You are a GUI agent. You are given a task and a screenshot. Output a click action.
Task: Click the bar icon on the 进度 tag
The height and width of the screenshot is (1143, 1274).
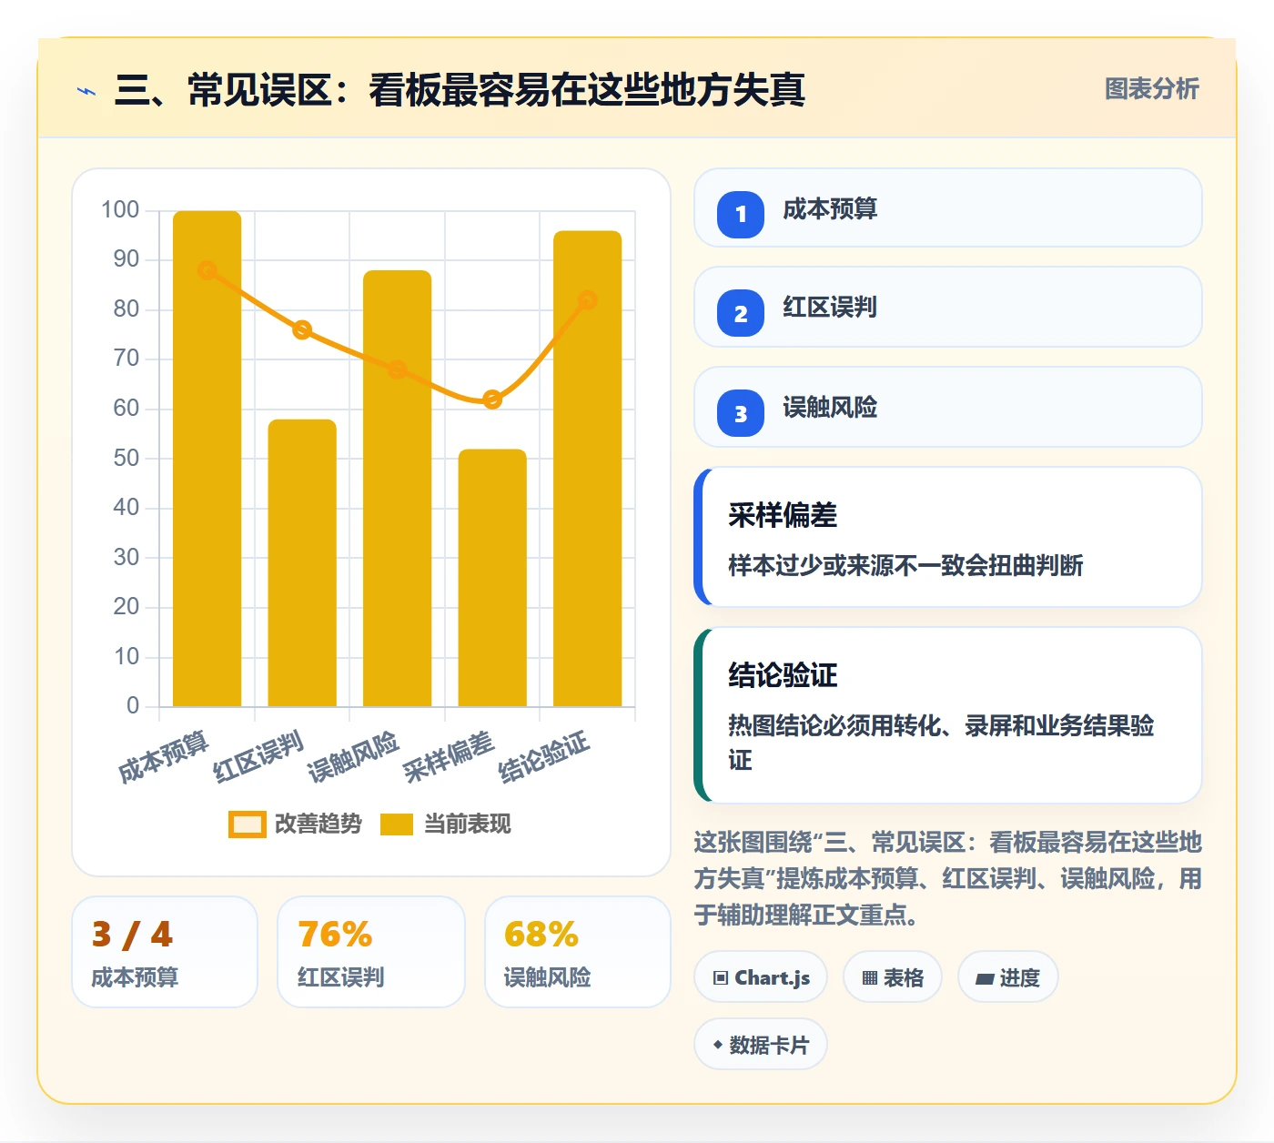[985, 979]
